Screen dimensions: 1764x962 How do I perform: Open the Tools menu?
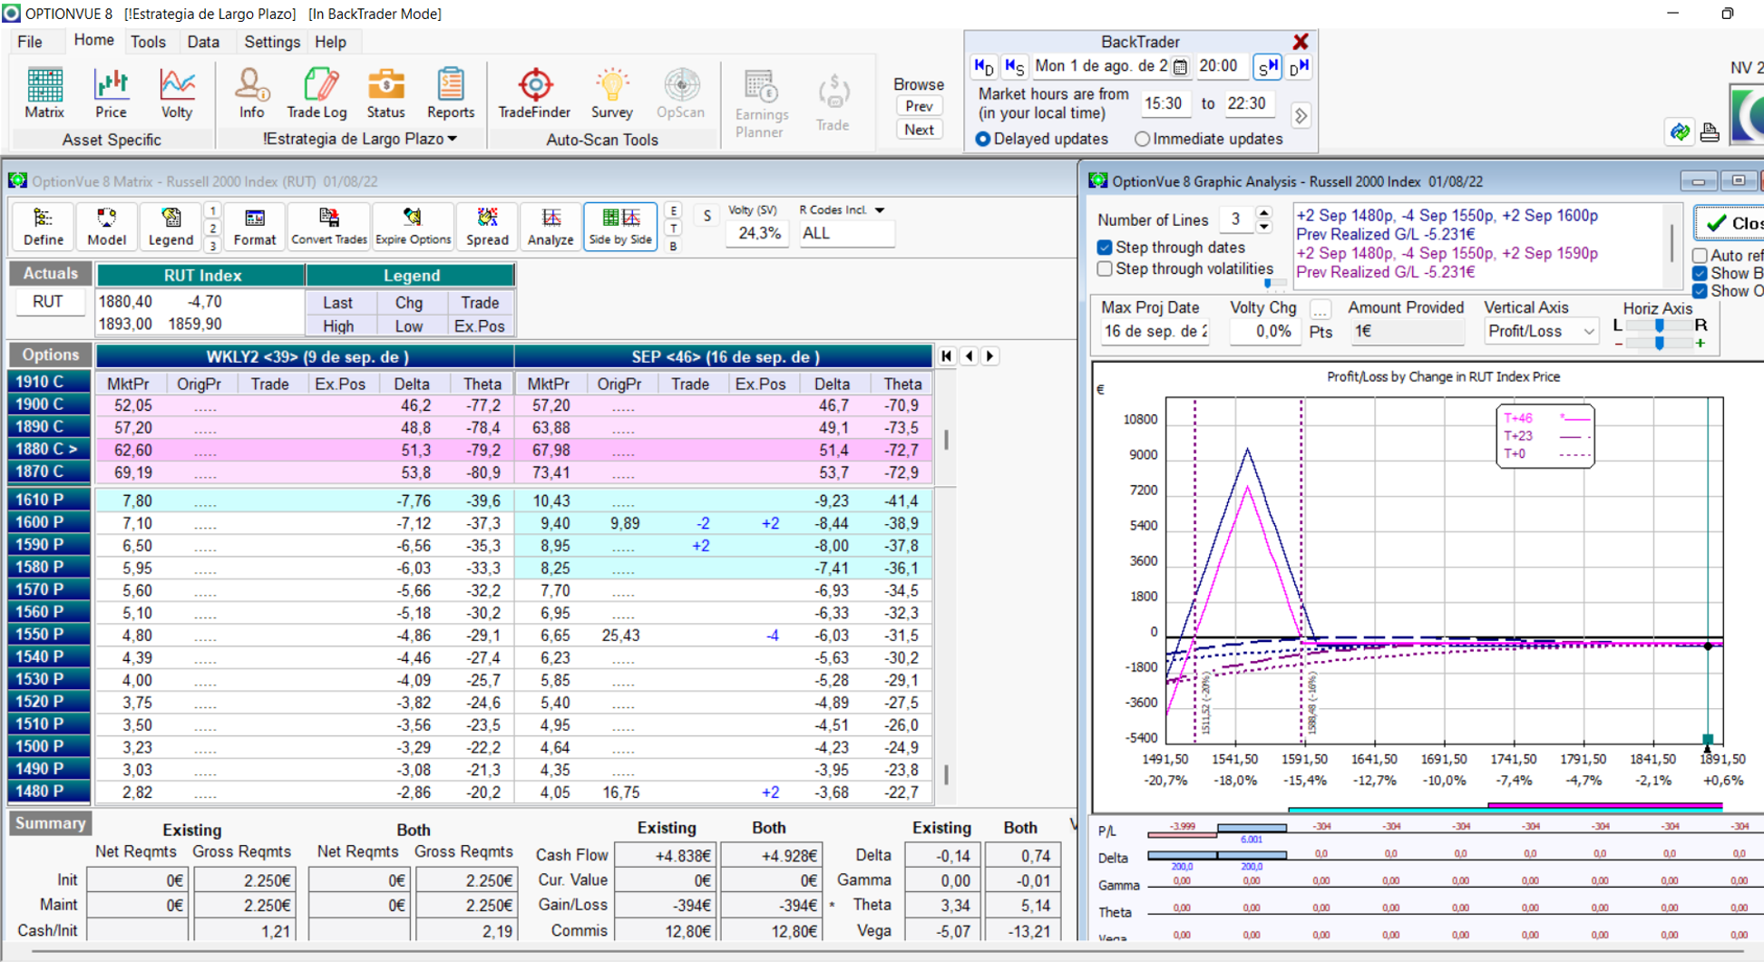148,42
